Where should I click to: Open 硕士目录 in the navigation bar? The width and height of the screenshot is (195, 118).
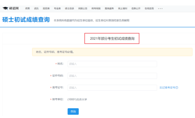pos(69,8)
